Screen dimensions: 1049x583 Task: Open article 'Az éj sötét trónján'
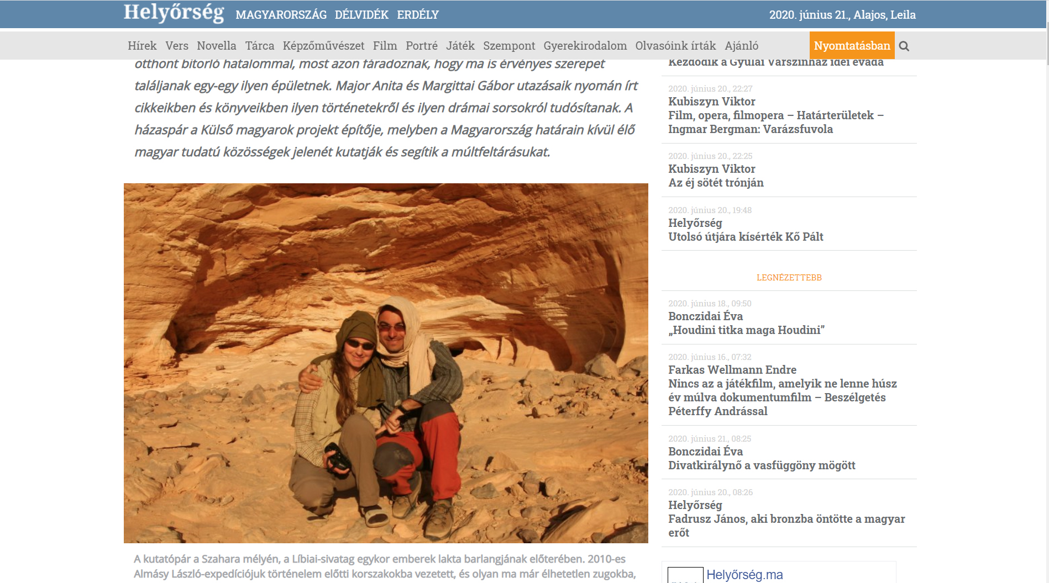point(716,183)
